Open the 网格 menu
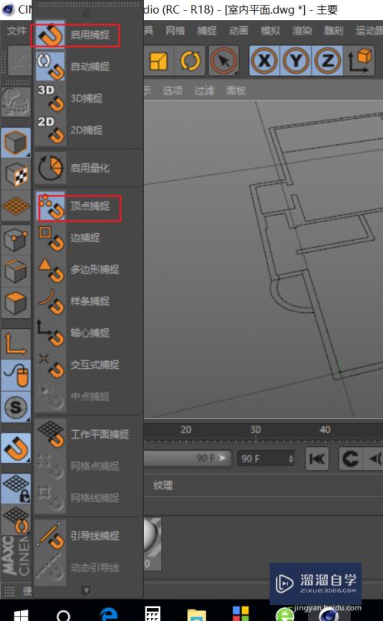Viewport: 383px width, 621px height. [175, 31]
